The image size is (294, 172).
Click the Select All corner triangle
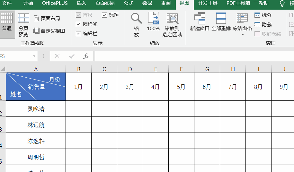pyautogui.click(x=3, y=69)
